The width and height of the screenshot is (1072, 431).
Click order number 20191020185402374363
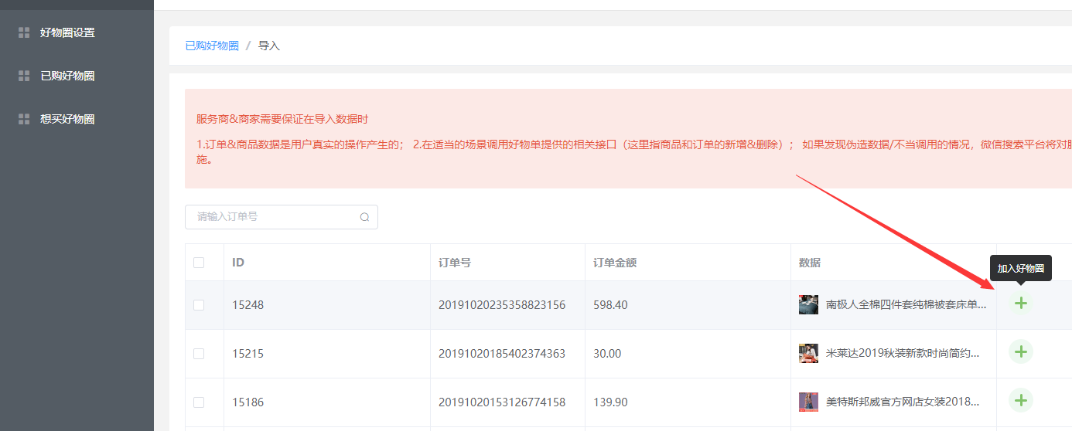502,354
